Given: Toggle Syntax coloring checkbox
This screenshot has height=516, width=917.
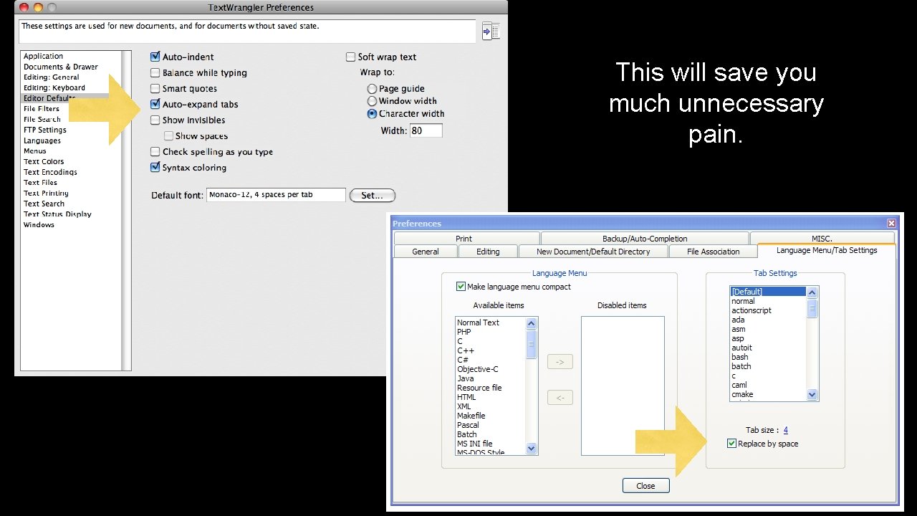Looking at the screenshot, I should click(155, 167).
